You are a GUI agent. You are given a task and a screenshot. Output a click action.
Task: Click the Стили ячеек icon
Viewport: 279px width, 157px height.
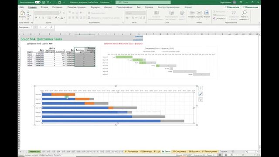[182, 13]
